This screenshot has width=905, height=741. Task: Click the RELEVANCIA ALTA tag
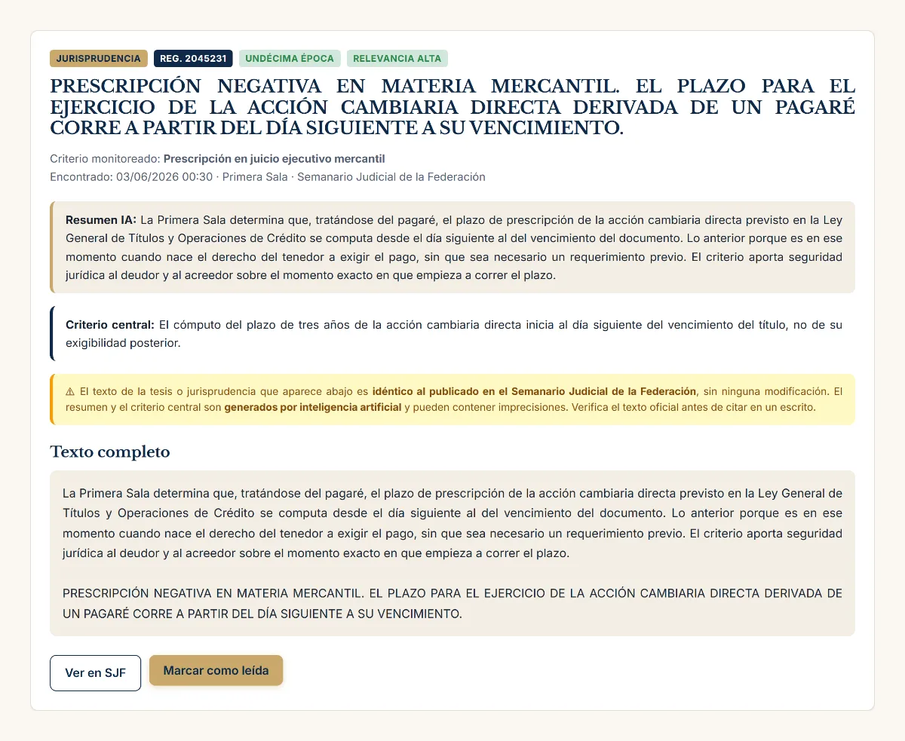pyautogui.click(x=397, y=58)
